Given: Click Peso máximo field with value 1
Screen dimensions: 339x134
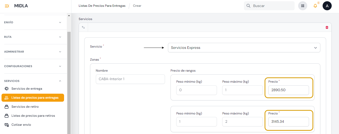Looking at the screenshot, I should point(242,90).
